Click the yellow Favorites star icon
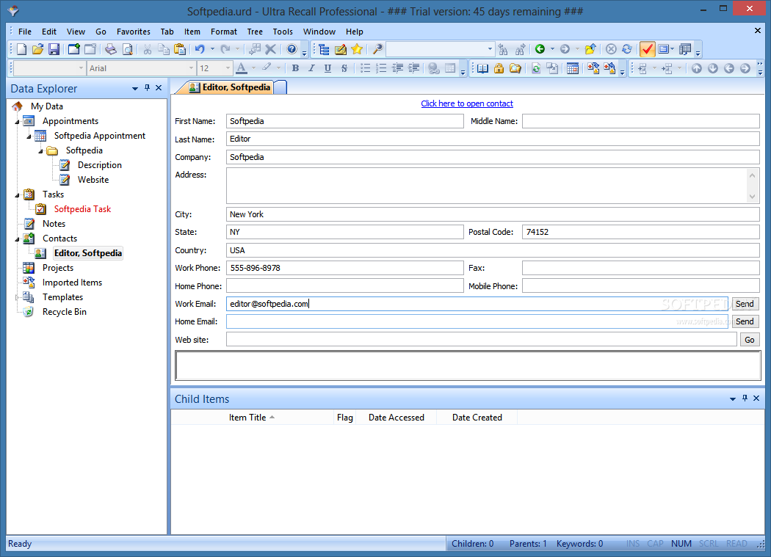This screenshot has width=771, height=557. [357, 49]
